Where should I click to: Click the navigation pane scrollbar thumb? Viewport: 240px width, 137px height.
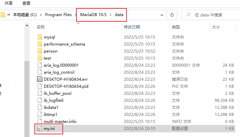point(27,98)
